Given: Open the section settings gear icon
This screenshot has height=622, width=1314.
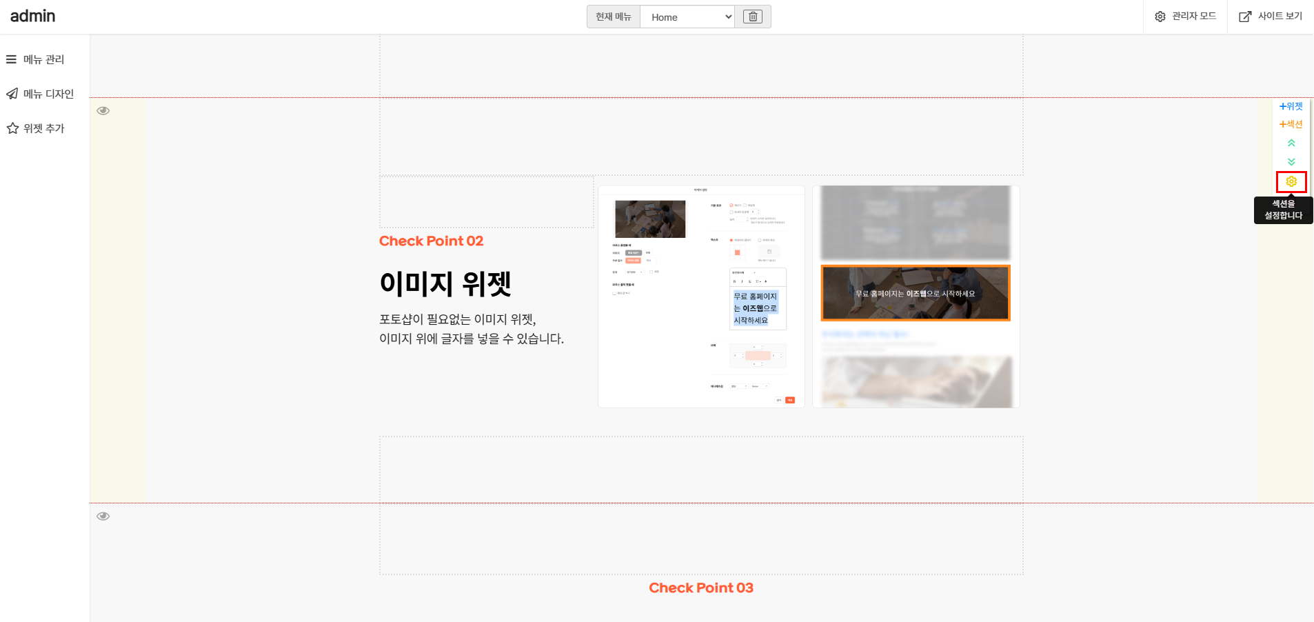Looking at the screenshot, I should pos(1291,181).
